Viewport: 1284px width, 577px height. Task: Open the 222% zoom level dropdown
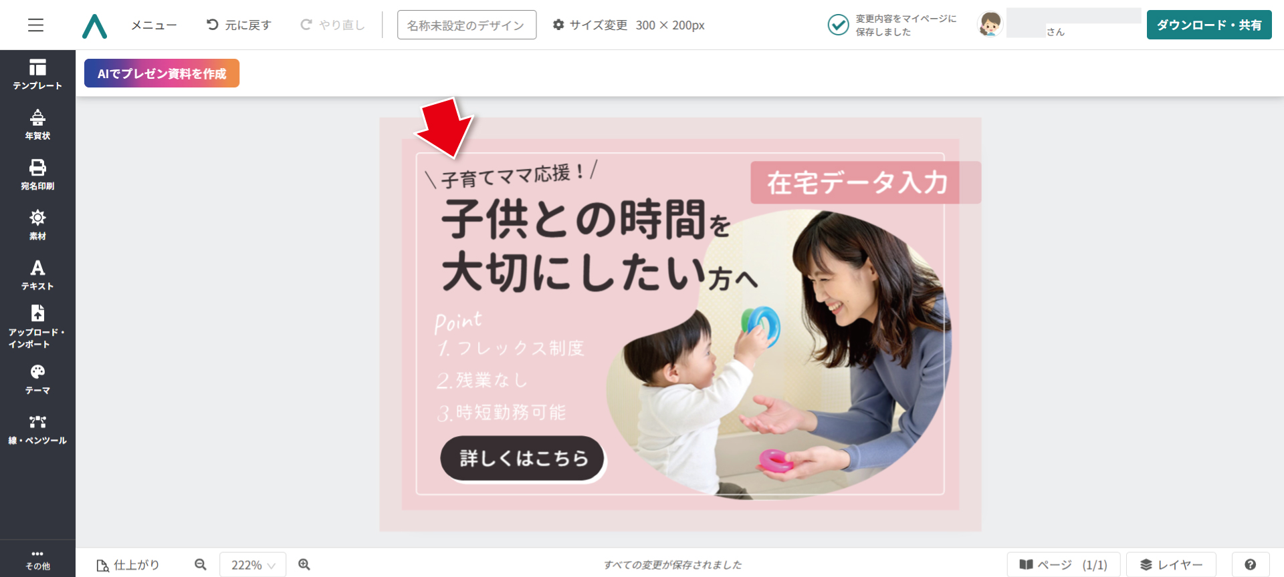pyautogui.click(x=253, y=565)
